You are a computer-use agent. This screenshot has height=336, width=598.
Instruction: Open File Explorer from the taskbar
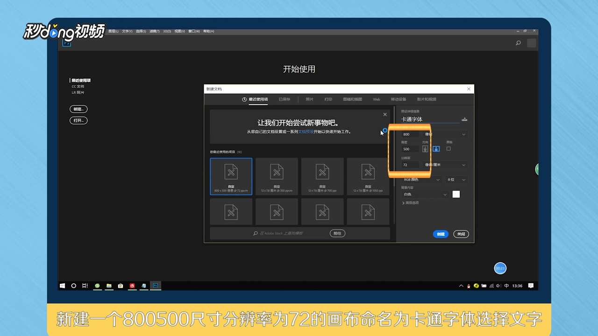pos(109,286)
